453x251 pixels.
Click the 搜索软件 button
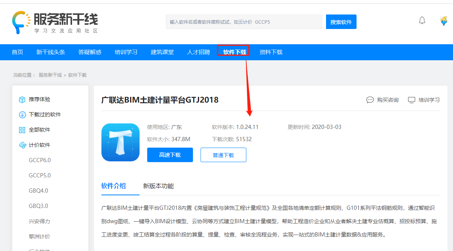pyautogui.click(x=341, y=22)
